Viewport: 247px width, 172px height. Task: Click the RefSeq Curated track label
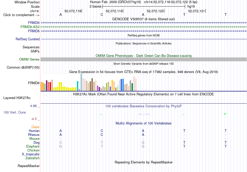pos(27,39)
